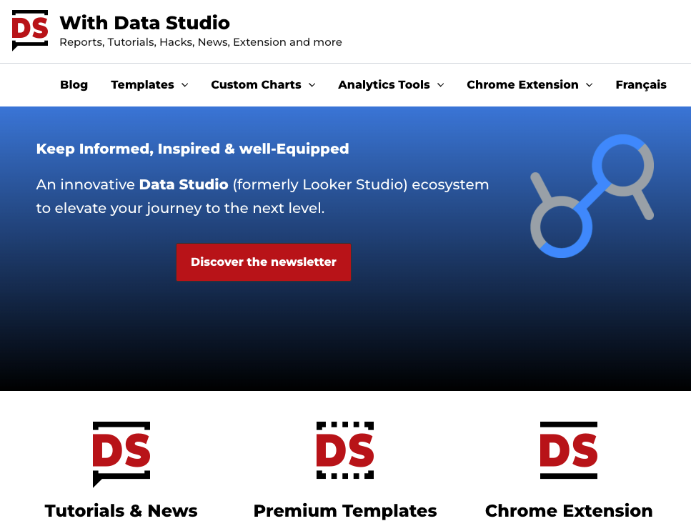
Task: Open the Chrome Extension menu item
Action: (x=522, y=84)
